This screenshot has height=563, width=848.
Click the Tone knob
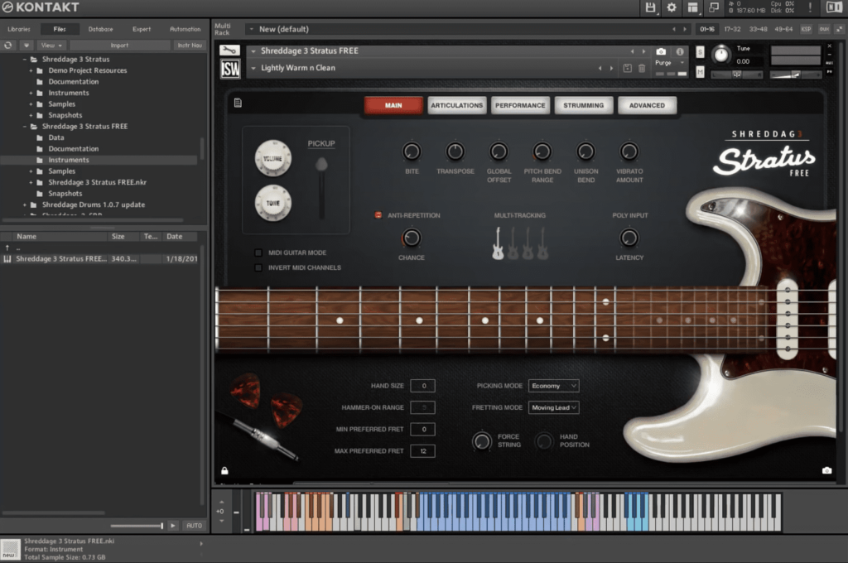point(273,204)
